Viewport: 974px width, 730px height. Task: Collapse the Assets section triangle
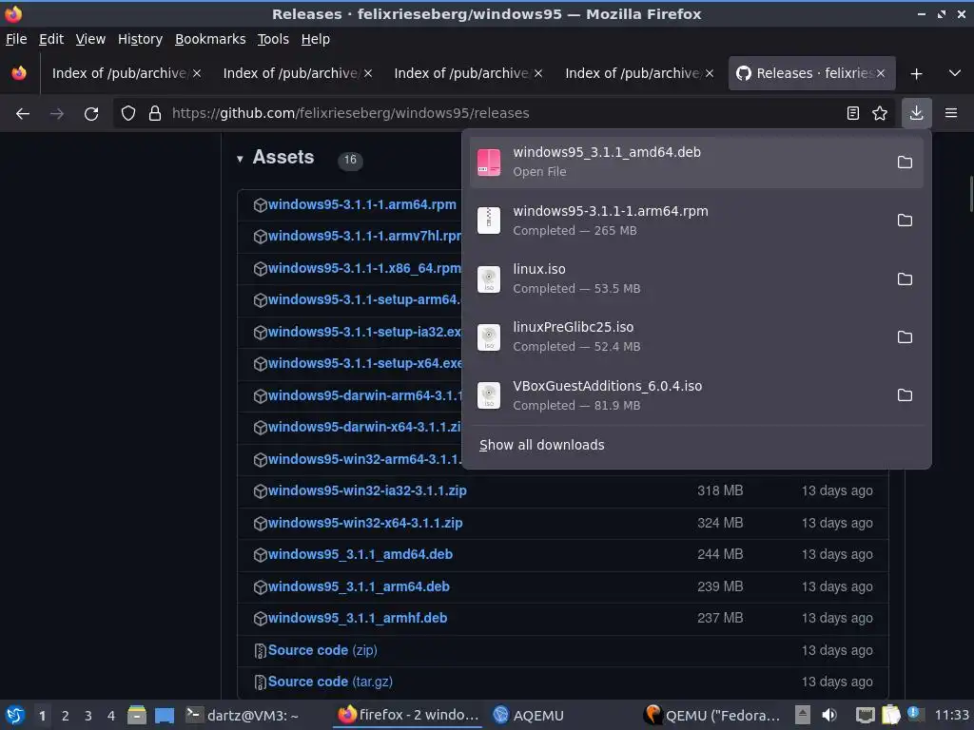[x=240, y=159]
